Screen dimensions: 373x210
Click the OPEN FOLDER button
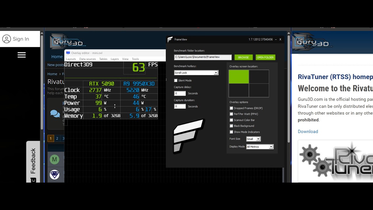pyautogui.click(x=265, y=57)
